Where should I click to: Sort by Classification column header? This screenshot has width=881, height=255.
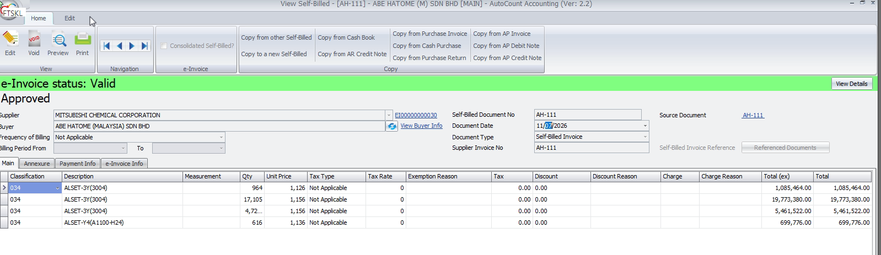point(35,176)
